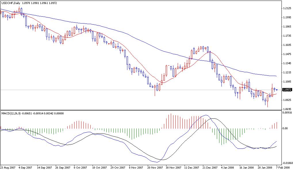Click the 1.1215 price axis label
293x170 pixels.
click(x=287, y=73)
